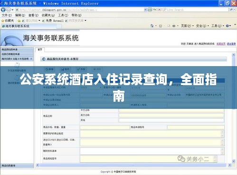The height and width of the screenshot is (175, 237).
Task: Click the 商品申请税号 input field
Action: [x=196, y=127]
